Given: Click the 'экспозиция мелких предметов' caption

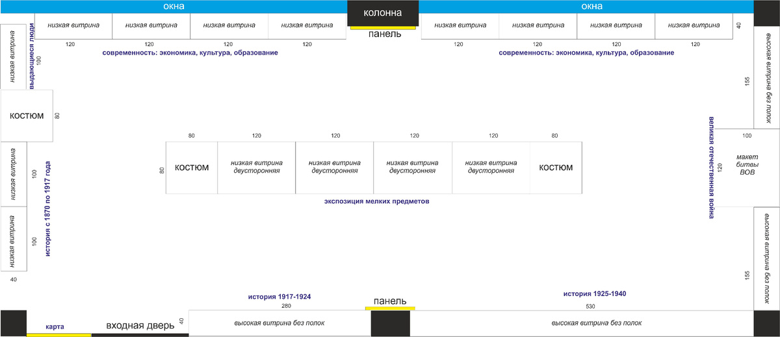Looking at the screenshot, I should click(377, 201).
